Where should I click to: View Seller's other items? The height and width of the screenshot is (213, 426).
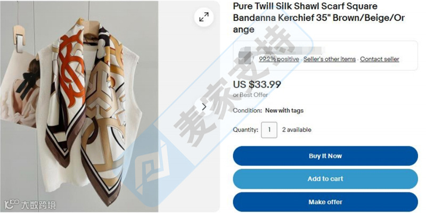click(x=329, y=59)
